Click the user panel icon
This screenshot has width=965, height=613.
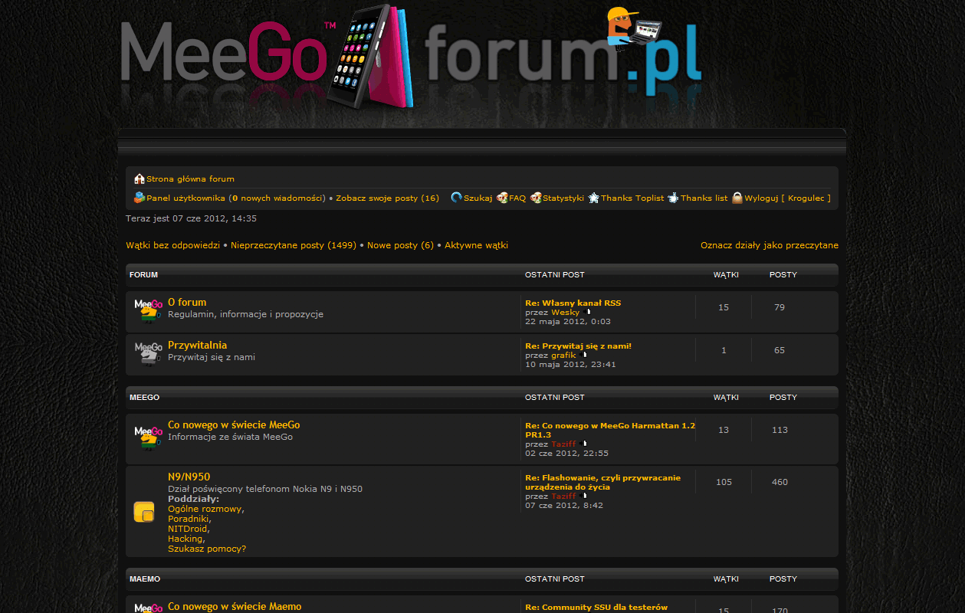[139, 198]
